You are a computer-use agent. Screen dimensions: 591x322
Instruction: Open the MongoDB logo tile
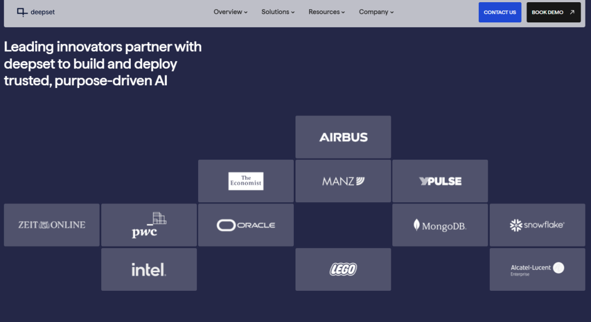pos(440,225)
